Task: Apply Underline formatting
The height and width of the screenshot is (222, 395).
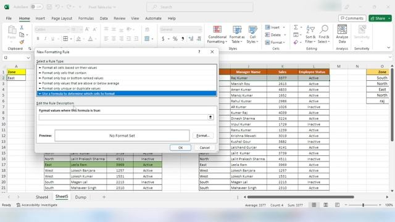Action: click(52, 38)
